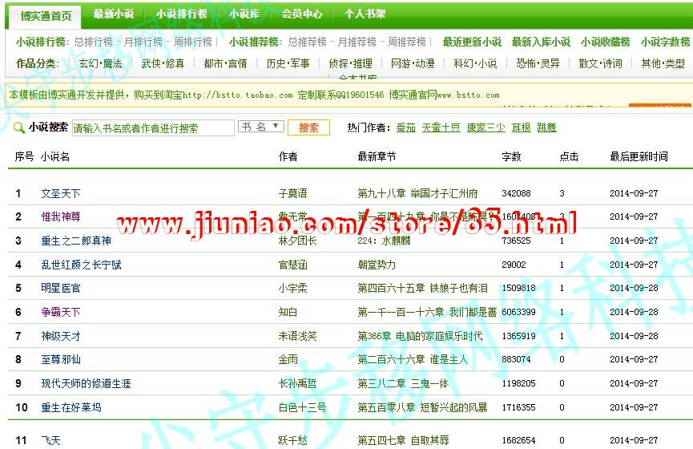Open chapter 第366章 电脑的家庭娱乐时代
The height and width of the screenshot is (449, 693).
coord(420,336)
